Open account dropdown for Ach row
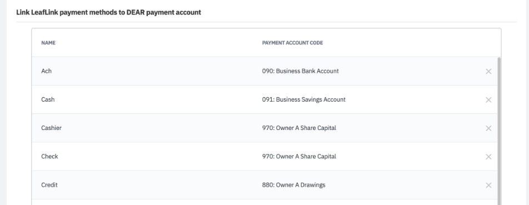This screenshot has height=205, width=529. tap(300, 71)
